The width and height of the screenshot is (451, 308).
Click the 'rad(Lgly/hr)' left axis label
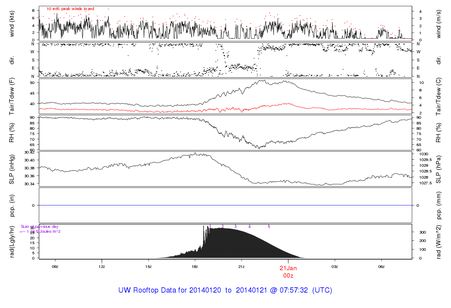12,241
